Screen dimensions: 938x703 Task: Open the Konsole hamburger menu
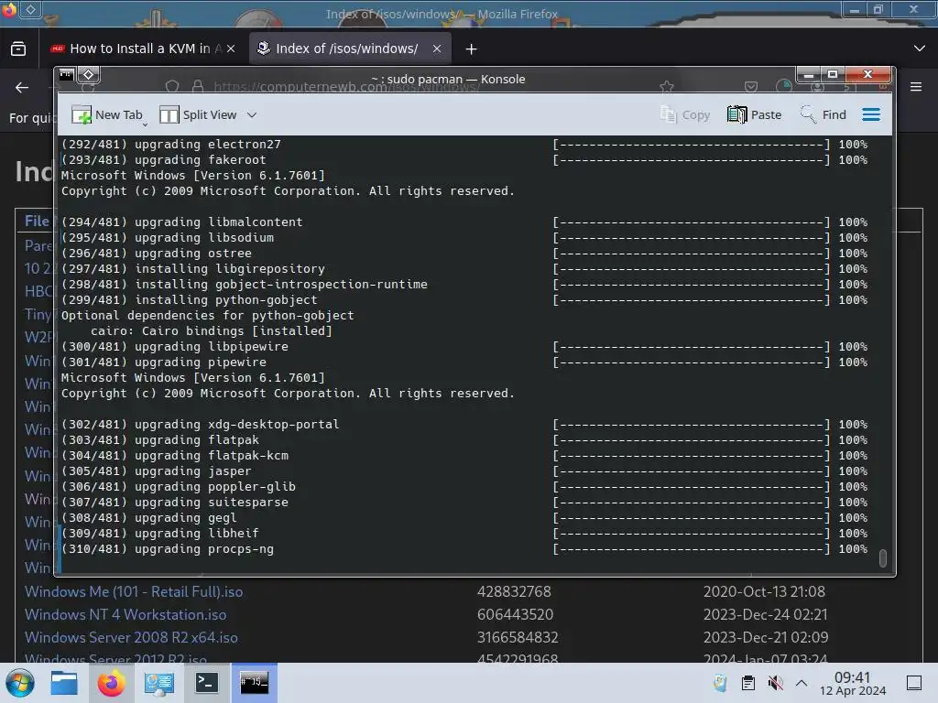click(x=871, y=114)
